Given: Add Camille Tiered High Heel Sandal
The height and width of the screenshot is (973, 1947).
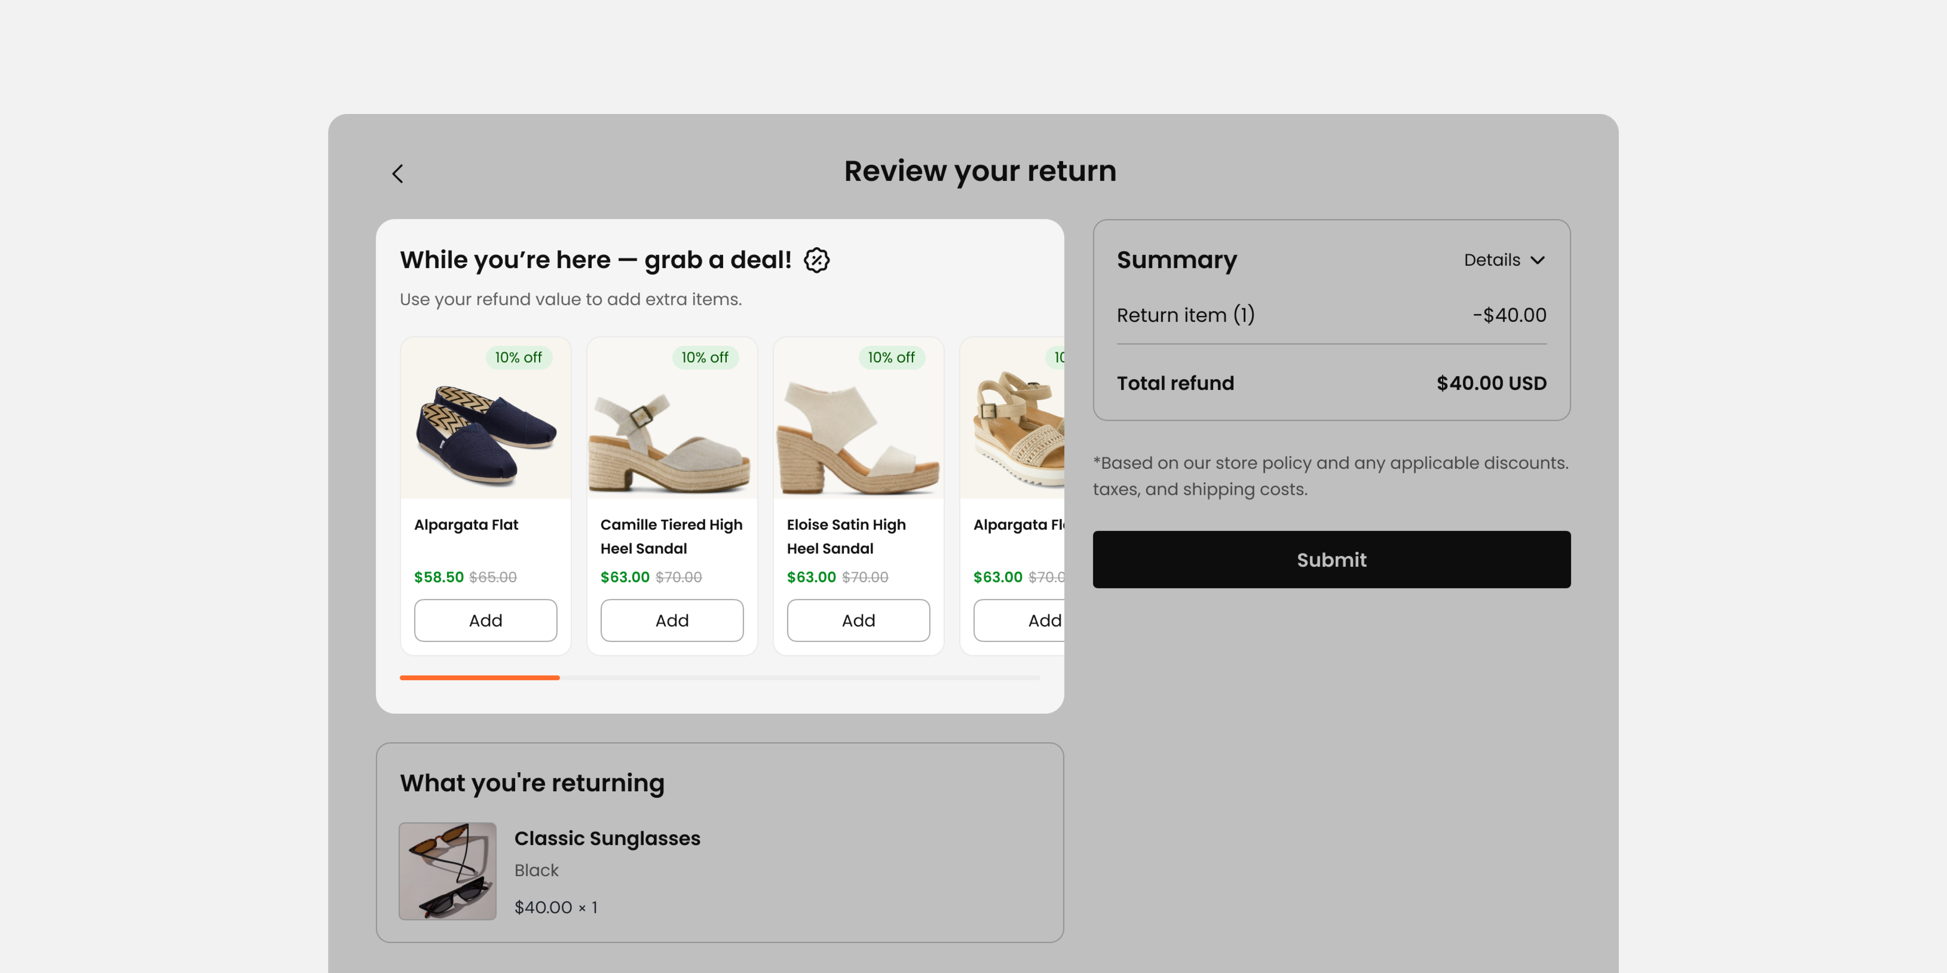Looking at the screenshot, I should point(672,620).
